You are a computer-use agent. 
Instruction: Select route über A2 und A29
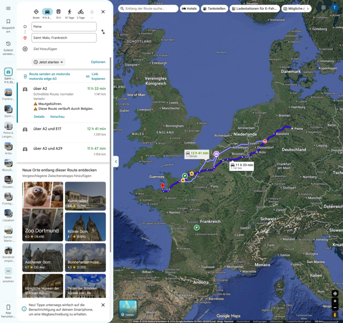(63, 152)
